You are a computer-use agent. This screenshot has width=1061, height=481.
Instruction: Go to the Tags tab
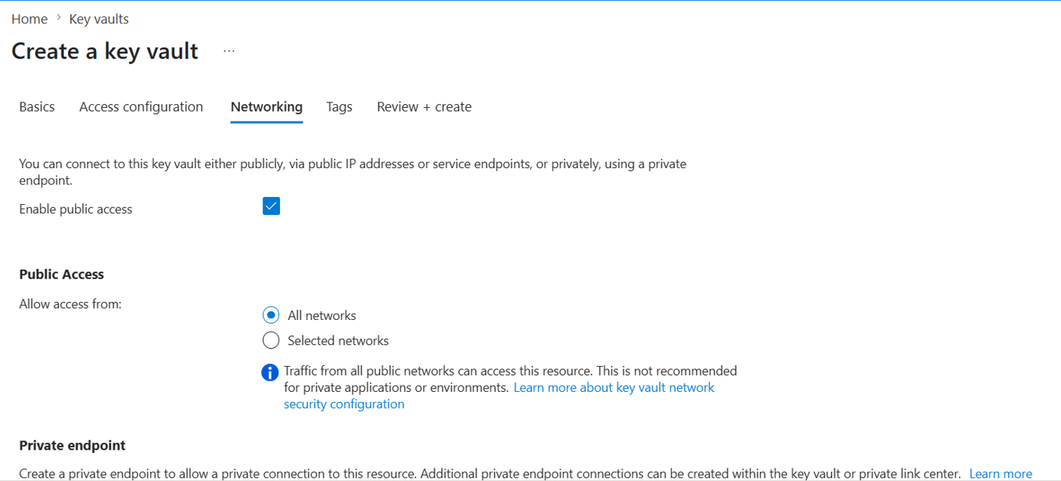pyautogui.click(x=339, y=107)
